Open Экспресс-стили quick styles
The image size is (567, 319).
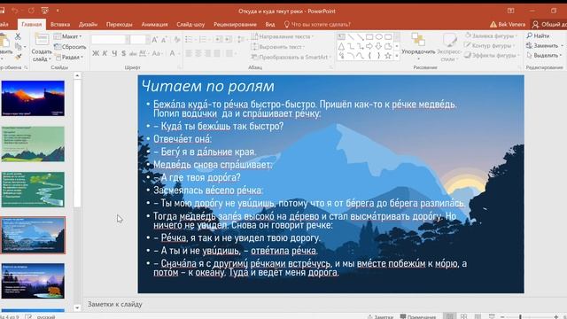click(x=449, y=47)
